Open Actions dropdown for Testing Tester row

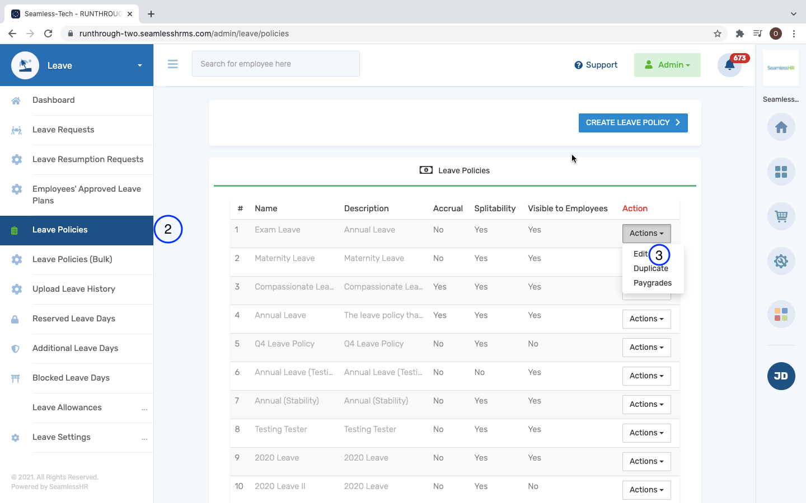pyautogui.click(x=646, y=433)
